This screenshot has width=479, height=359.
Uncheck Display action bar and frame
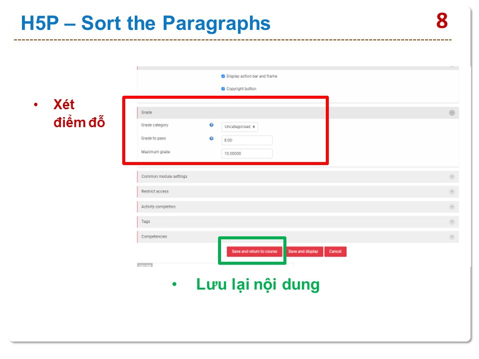click(x=223, y=76)
